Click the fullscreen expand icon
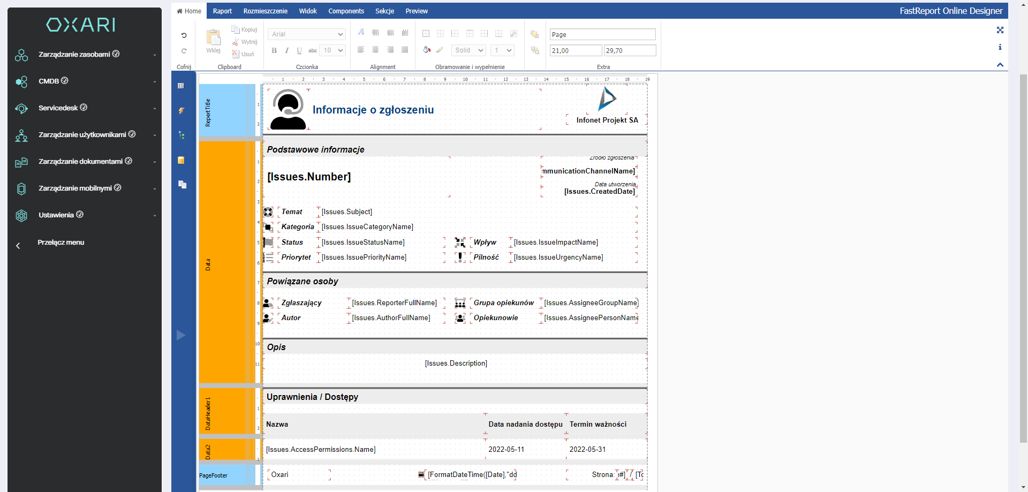 [x=1000, y=31]
